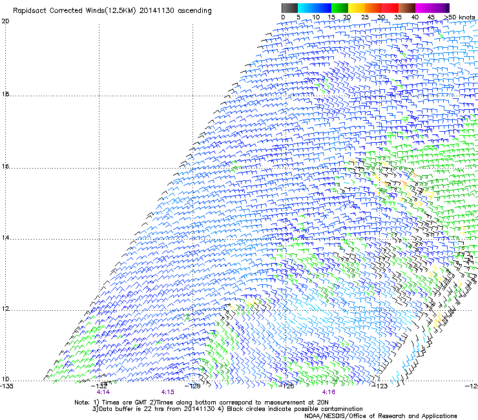This screenshot has height=420, width=478.
Task: Click the latitude label '20' on the left axis
Action: pos(5,21)
